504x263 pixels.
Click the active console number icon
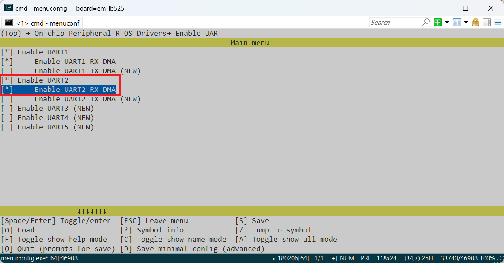[457, 23]
